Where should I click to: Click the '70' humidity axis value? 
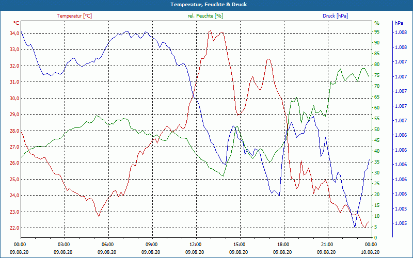coord(377,86)
